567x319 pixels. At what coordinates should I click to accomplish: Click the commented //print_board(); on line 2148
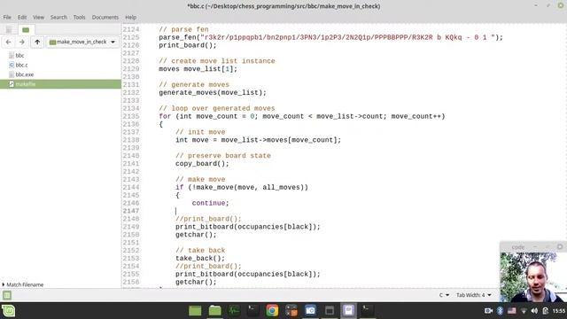pos(208,219)
